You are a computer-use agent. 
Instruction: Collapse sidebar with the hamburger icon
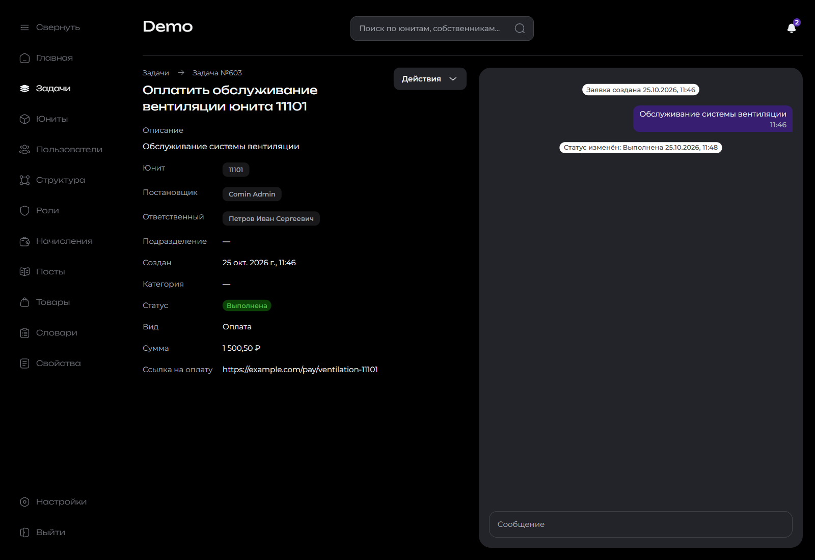point(24,27)
